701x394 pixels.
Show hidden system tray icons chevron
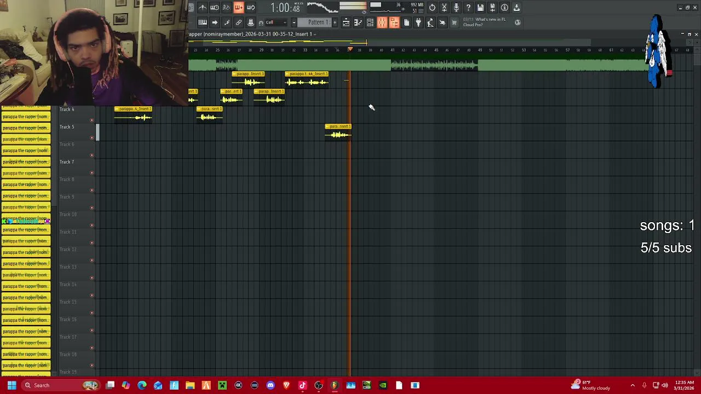(633, 385)
